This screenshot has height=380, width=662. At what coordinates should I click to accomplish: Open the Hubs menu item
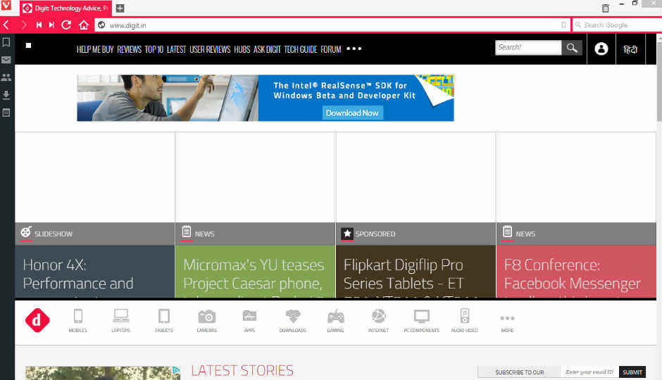[x=242, y=49]
